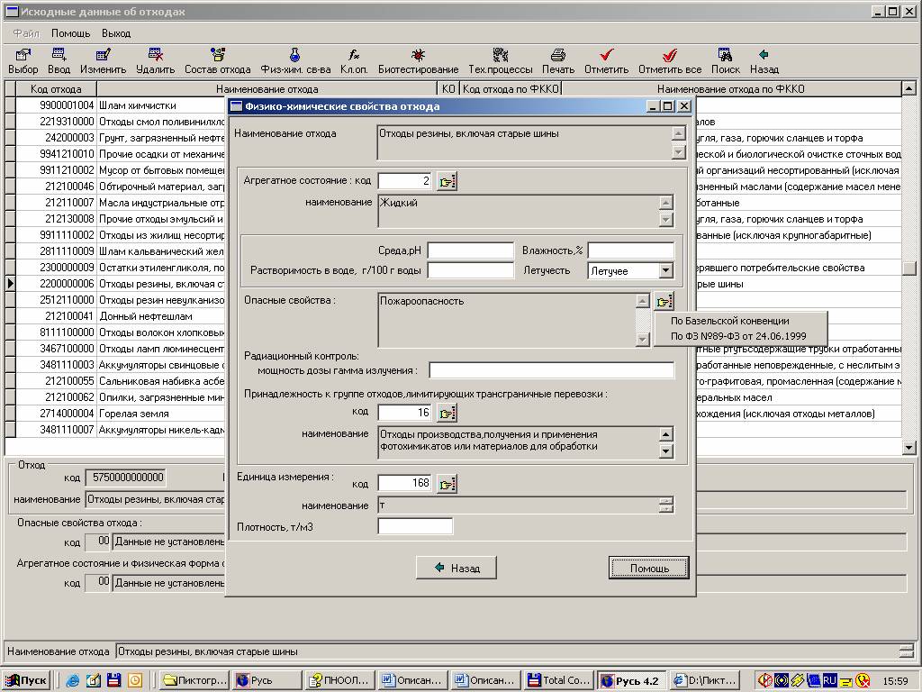
Task: Click the Печать printer icon
Action: point(558,56)
